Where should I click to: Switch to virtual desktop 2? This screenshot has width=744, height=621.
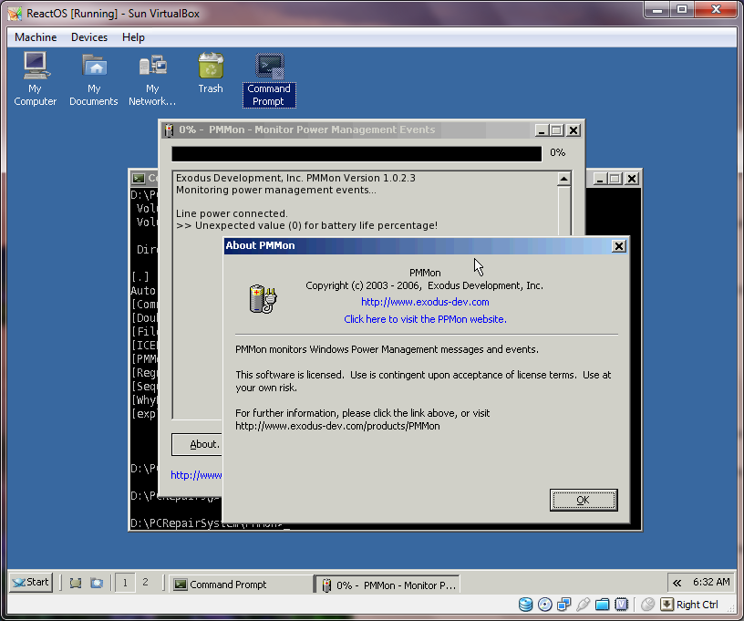tap(145, 583)
